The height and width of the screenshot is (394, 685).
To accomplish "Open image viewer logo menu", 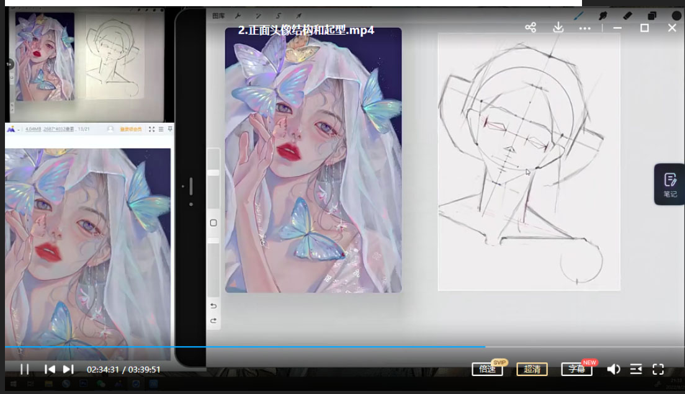I will pyautogui.click(x=11, y=129).
